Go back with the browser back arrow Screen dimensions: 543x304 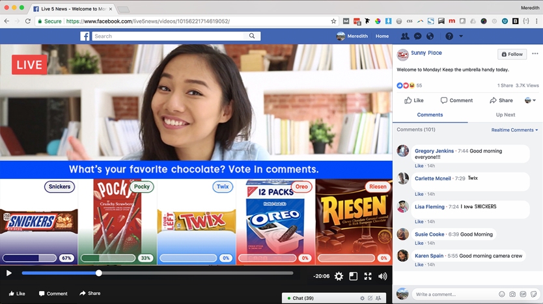click(x=7, y=21)
